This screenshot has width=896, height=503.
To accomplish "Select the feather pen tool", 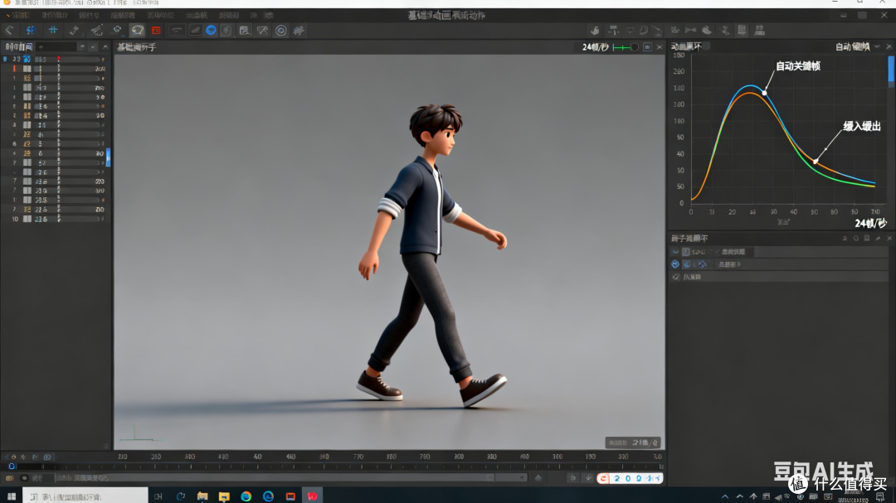I will click(x=96, y=31).
